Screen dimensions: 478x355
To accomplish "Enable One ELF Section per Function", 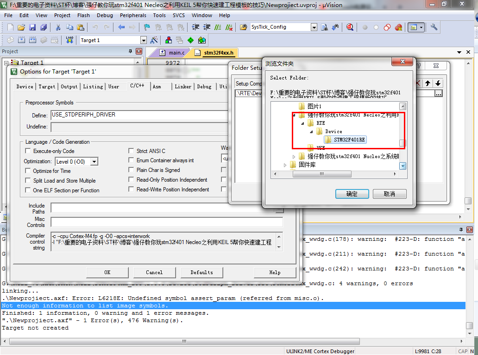I will coord(28,190).
